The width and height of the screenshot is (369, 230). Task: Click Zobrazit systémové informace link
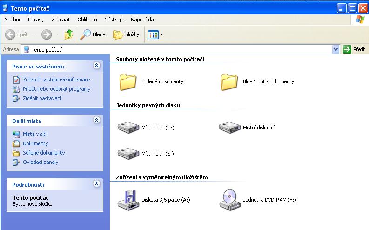tap(56, 80)
